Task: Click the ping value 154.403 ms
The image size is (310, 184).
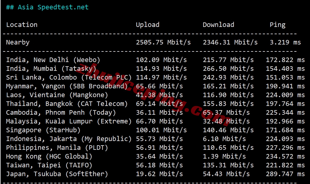Action: (x=285, y=69)
